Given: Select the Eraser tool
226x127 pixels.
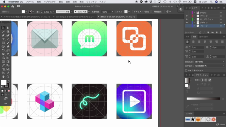Looking at the screenshot, I should [8, 47].
